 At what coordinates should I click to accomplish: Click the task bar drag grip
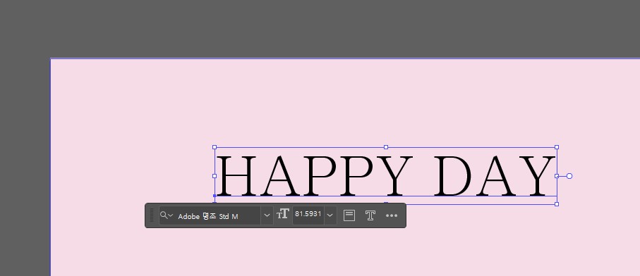[x=152, y=215]
